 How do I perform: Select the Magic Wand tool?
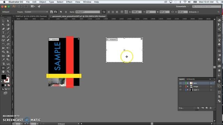point(3,25)
